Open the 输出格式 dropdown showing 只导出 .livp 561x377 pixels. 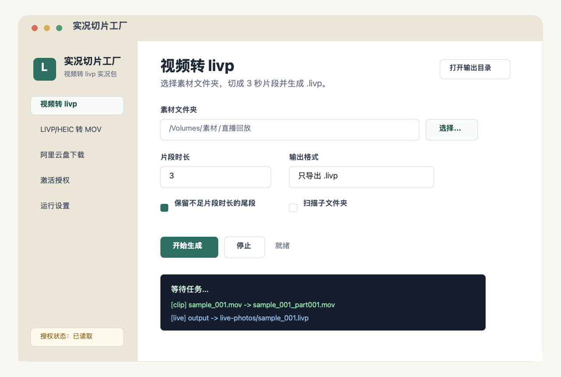coord(362,177)
